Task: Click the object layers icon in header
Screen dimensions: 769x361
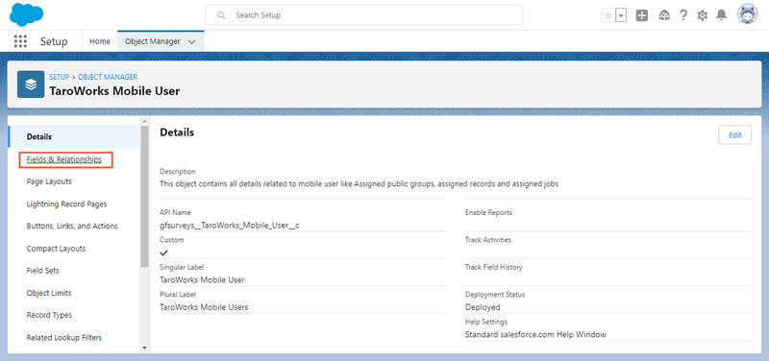Action: point(31,84)
